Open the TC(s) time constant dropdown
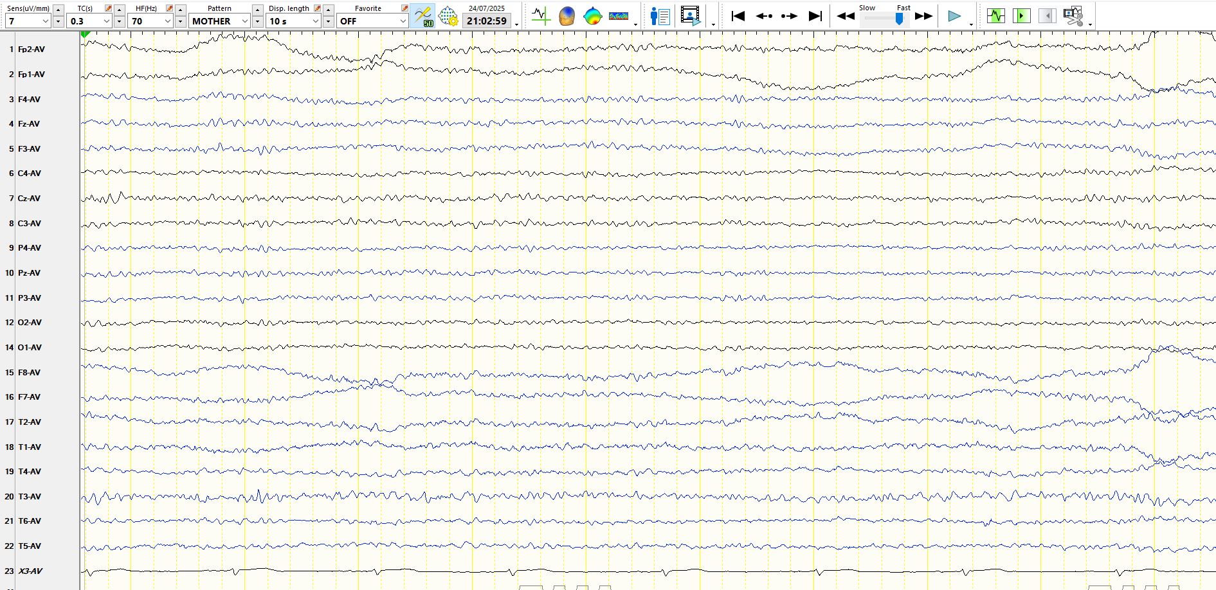 point(89,21)
